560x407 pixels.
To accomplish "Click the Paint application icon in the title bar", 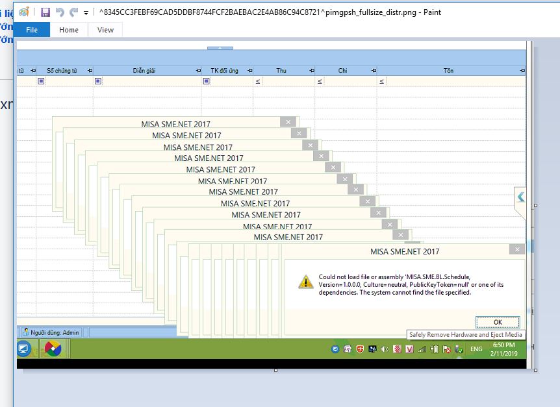I will click(23, 12).
